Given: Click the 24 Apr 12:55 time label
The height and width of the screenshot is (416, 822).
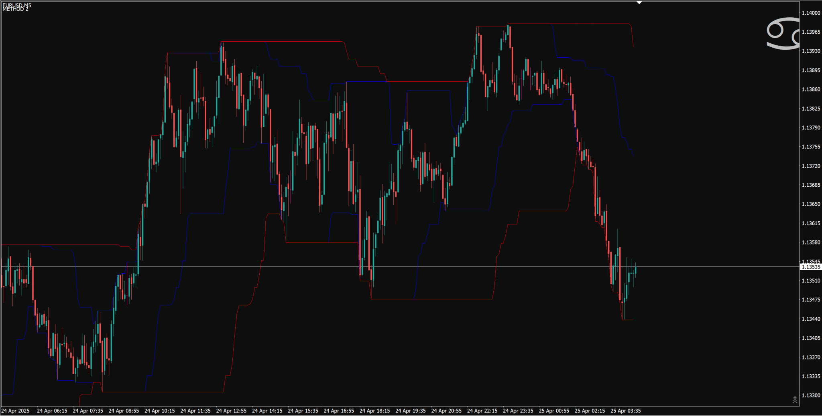Looking at the screenshot, I should point(231,411).
